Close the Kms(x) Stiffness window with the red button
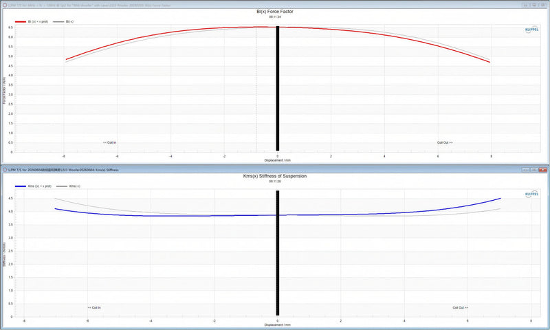The height and width of the screenshot is (330, 550). (x=543, y=170)
